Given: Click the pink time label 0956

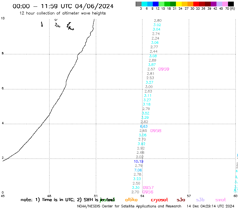Looking at the screenshot, I should [148, 192].
